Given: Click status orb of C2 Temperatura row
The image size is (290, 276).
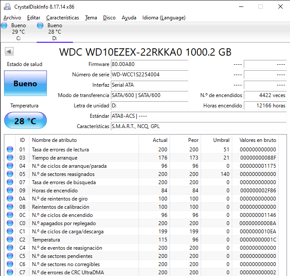Looking at the screenshot, I should (10, 239).
